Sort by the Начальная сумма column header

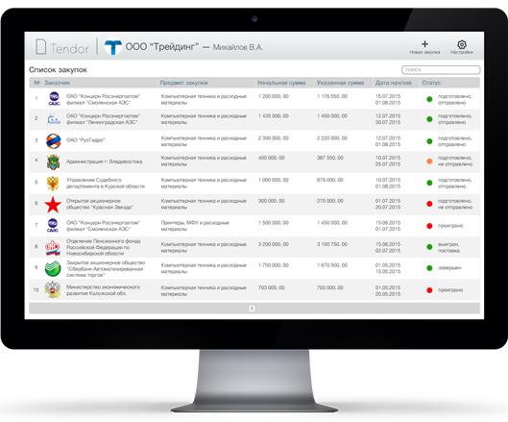281,83
